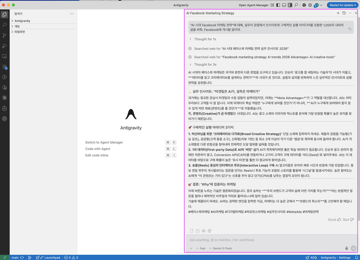Click Restart to Update button
This screenshot has width=360, height=260.
tap(342, 5)
